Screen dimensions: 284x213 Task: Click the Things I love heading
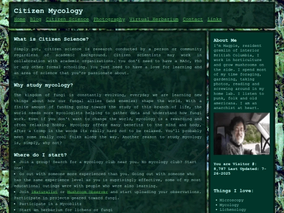pyautogui.click(x=234, y=191)
